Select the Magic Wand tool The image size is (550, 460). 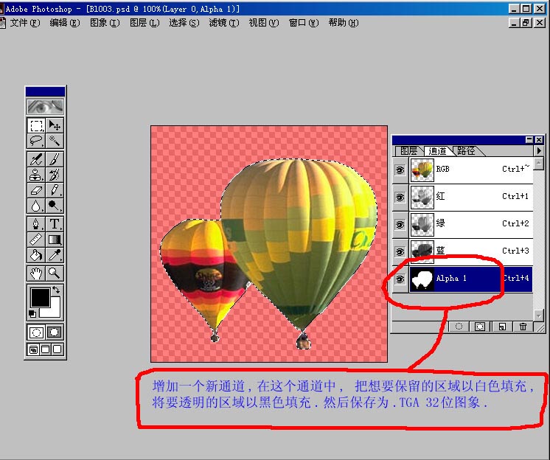[x=55, y=141]
